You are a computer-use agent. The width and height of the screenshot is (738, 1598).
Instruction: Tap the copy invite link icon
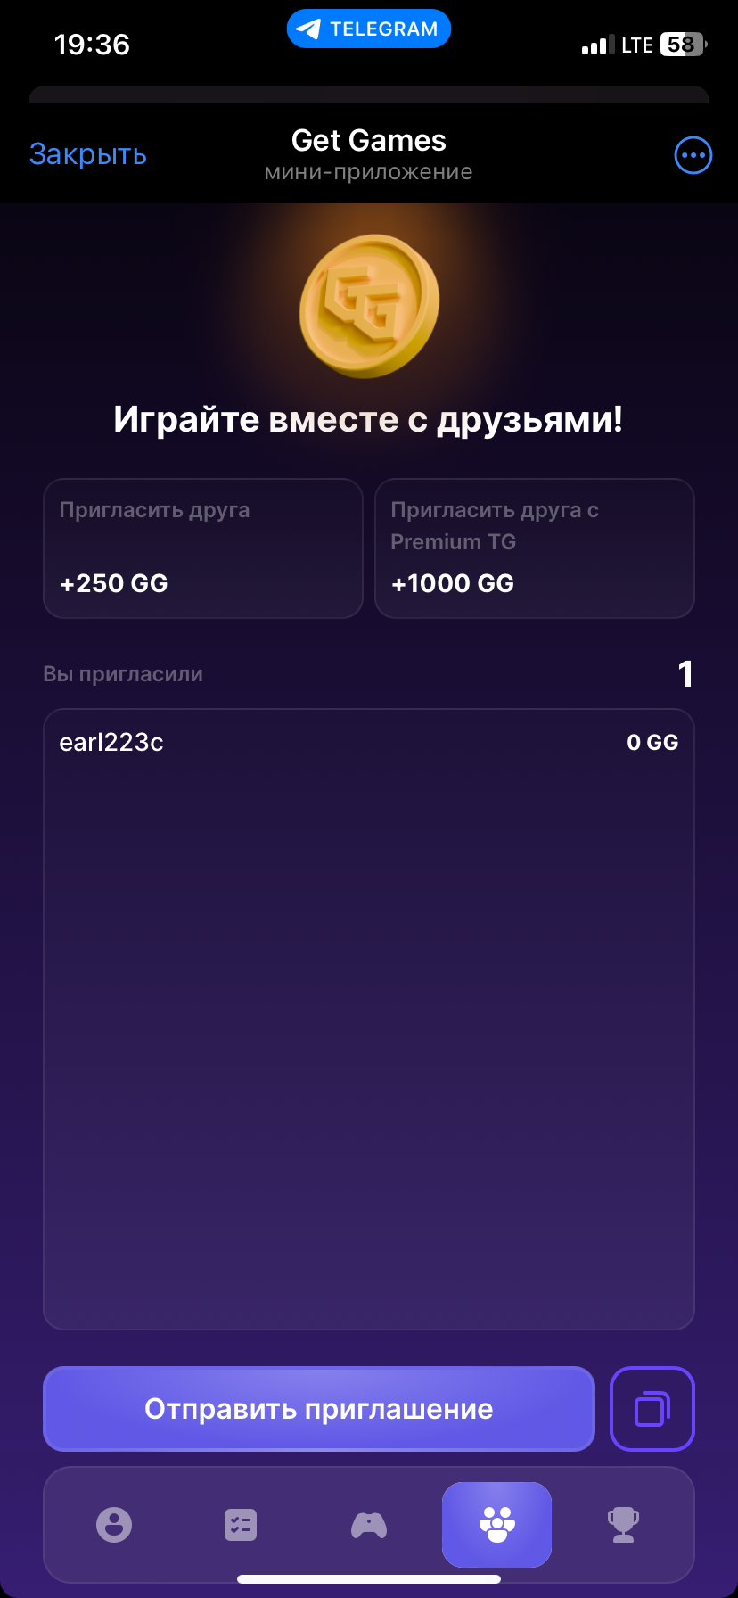point(652,1409)
